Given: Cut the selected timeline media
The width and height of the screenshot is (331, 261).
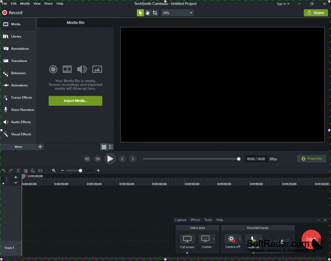Looking at the screenshot, I should pos(18,170).
